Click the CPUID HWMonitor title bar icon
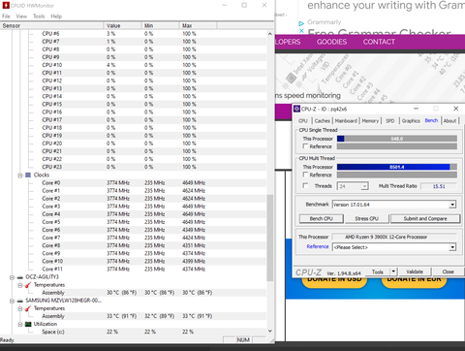465x351 pixels. click(x=6, y=6)
